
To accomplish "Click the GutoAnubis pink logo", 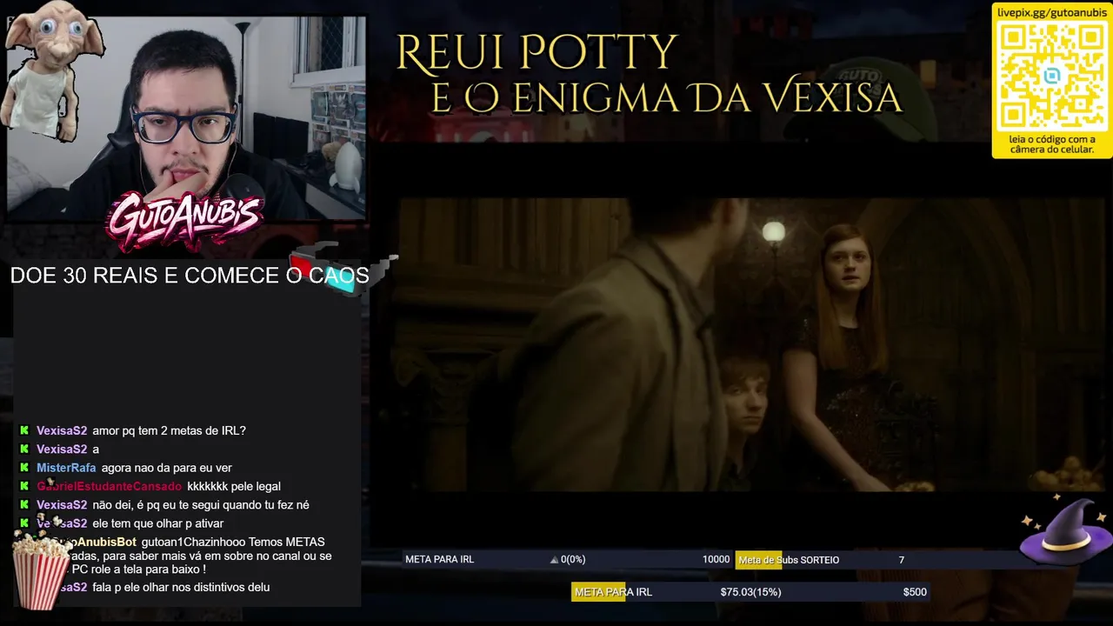I will pyautogui.click(x=184, y=222).
